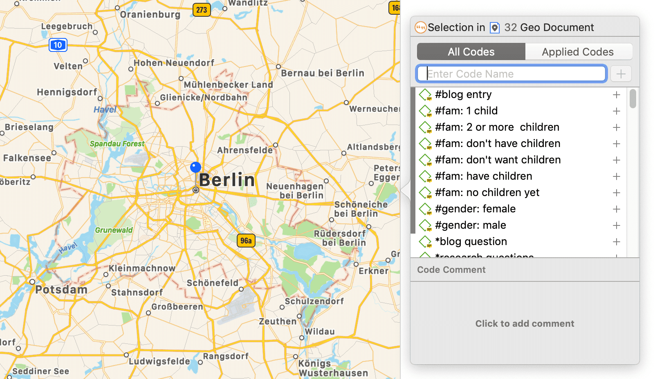Screen dimensions: 655x379
Task: Switch to the Applied Codes tab
Action: click(578, 52)
